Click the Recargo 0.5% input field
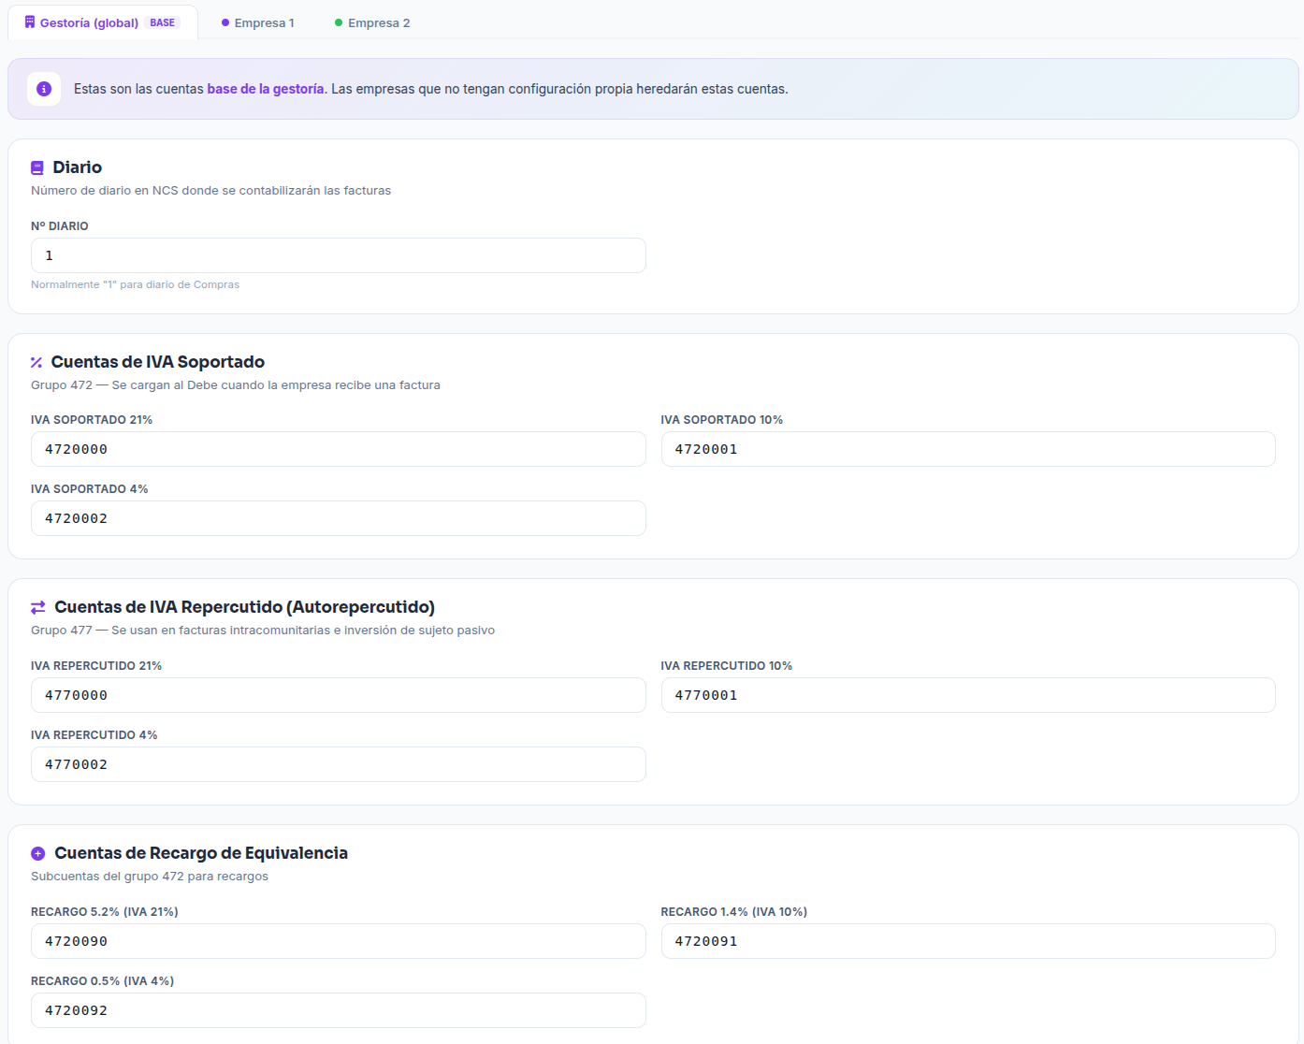Image resolution: width=1304 pixels, height=1044 pixels. point(338,1010)
